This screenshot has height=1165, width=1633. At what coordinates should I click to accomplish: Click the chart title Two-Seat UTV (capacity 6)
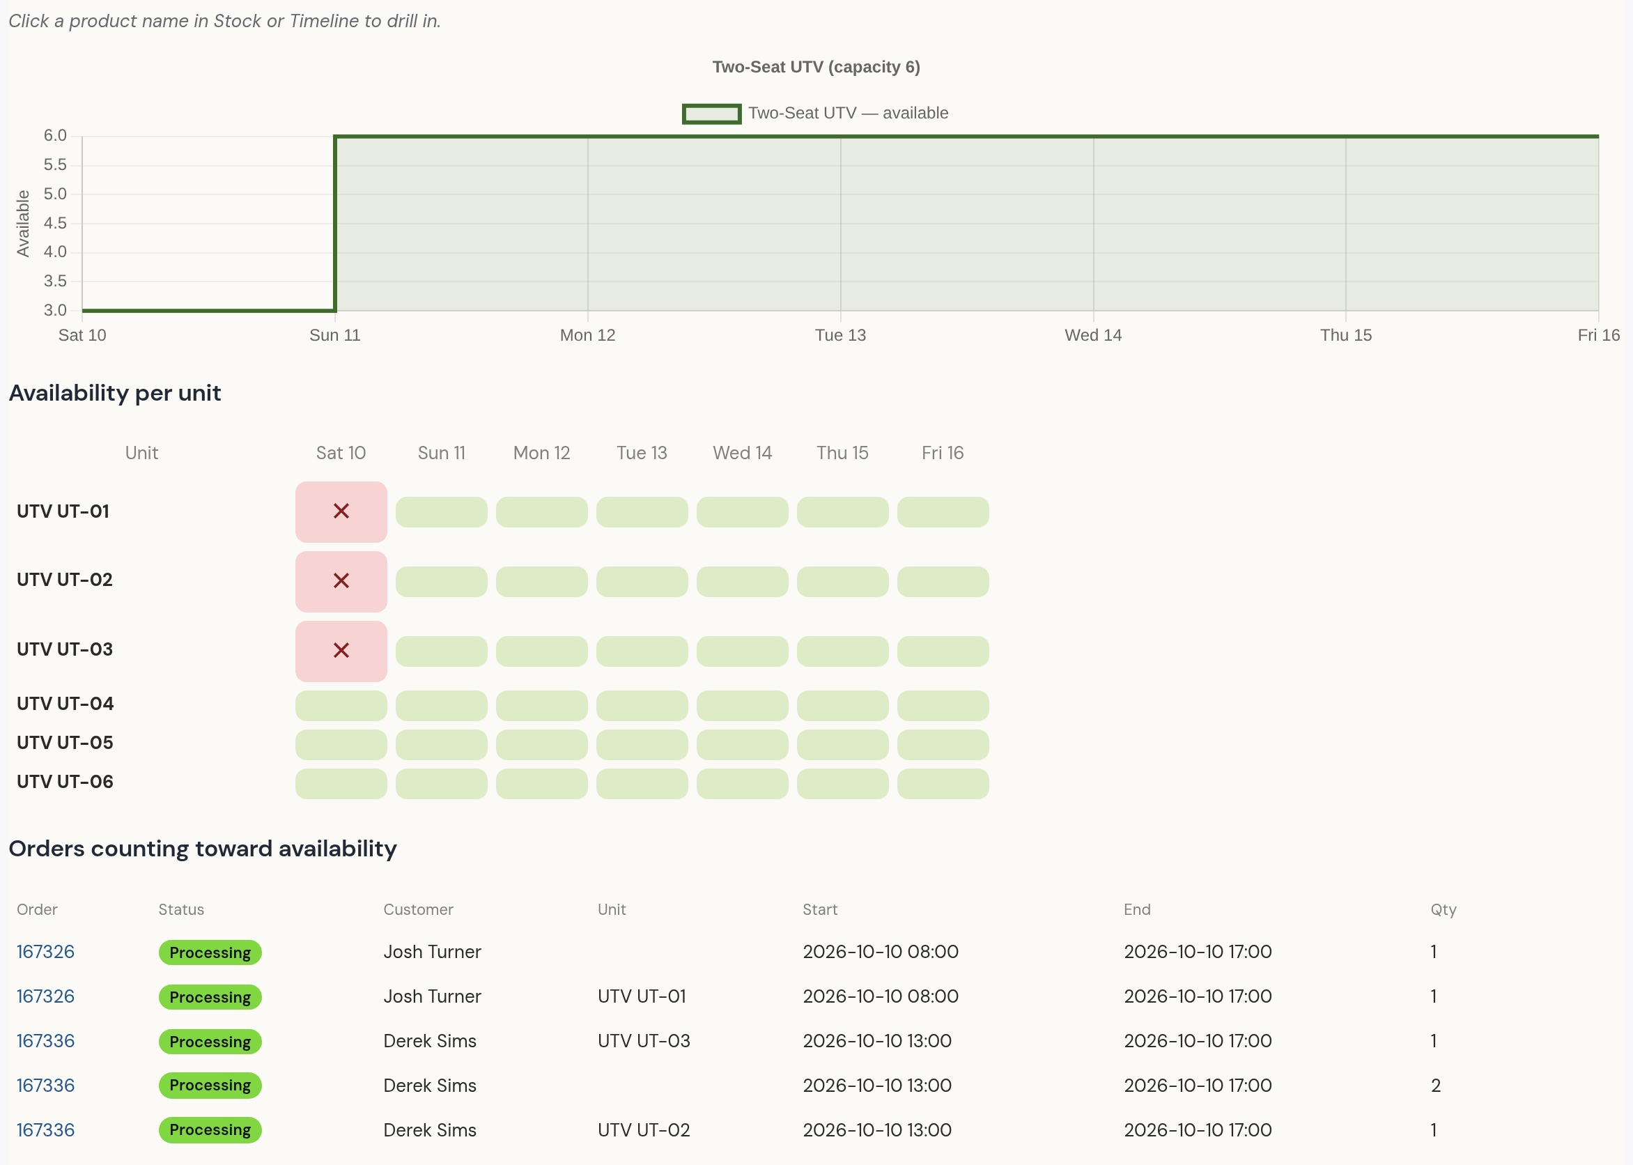[x=816, y=67]
